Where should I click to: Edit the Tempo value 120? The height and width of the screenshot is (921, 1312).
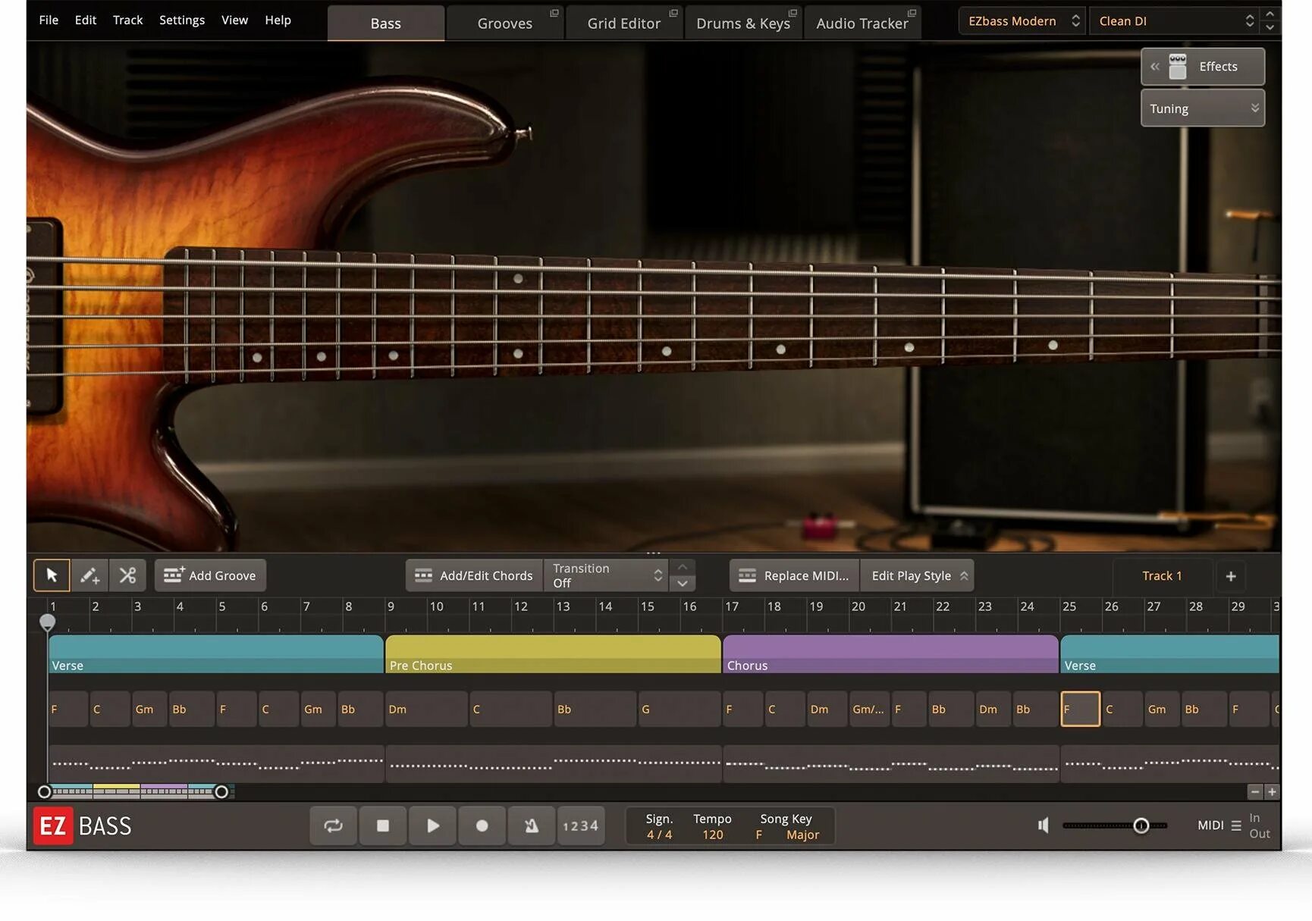click(712, 835)
